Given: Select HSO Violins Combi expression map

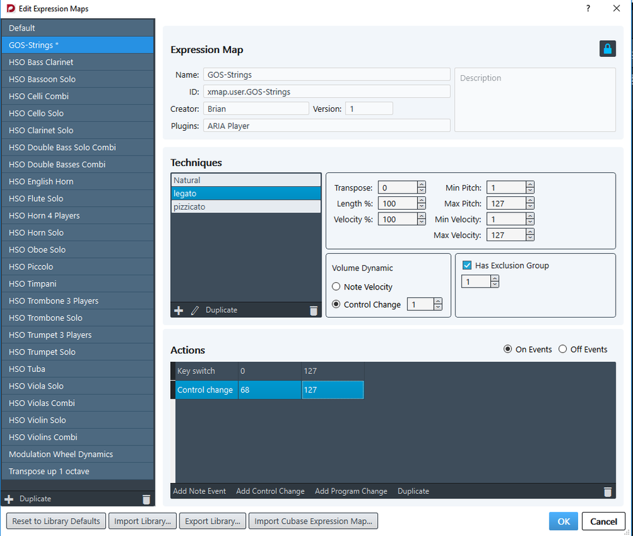Looking at the screenshot, I should [x=78, y=437].
